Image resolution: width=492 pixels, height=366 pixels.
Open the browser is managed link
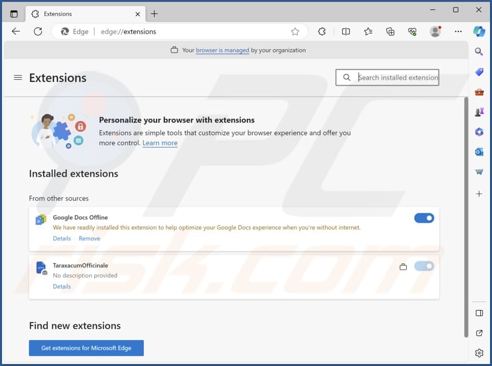[222, 50]
